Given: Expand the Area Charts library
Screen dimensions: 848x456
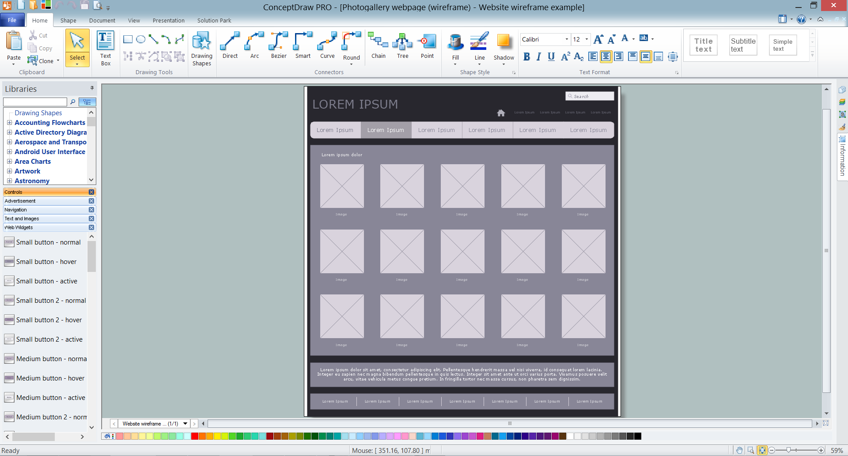Looking at the screenshot, I should tap(10, 162).
